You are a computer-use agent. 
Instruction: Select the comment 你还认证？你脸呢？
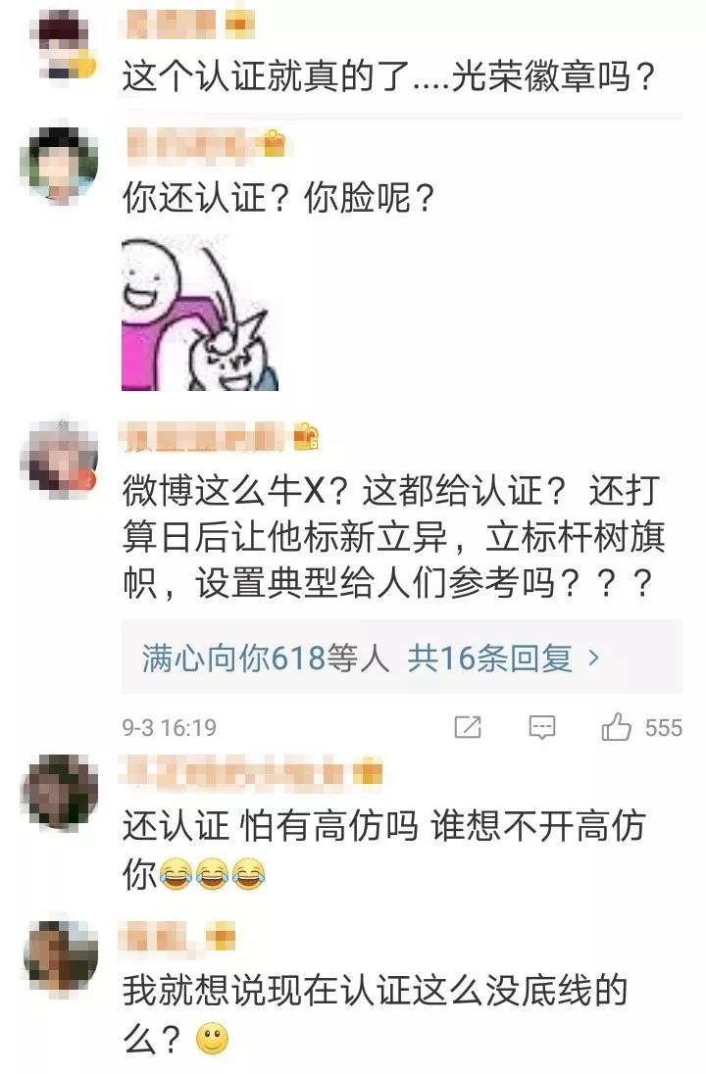pyautogui.click(x=278, y=198)
